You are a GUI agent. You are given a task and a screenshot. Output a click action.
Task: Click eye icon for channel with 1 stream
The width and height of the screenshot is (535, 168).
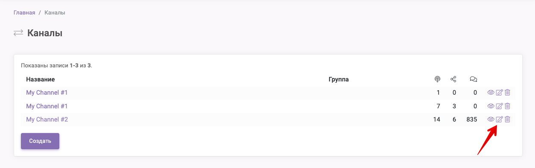[491, 93]
